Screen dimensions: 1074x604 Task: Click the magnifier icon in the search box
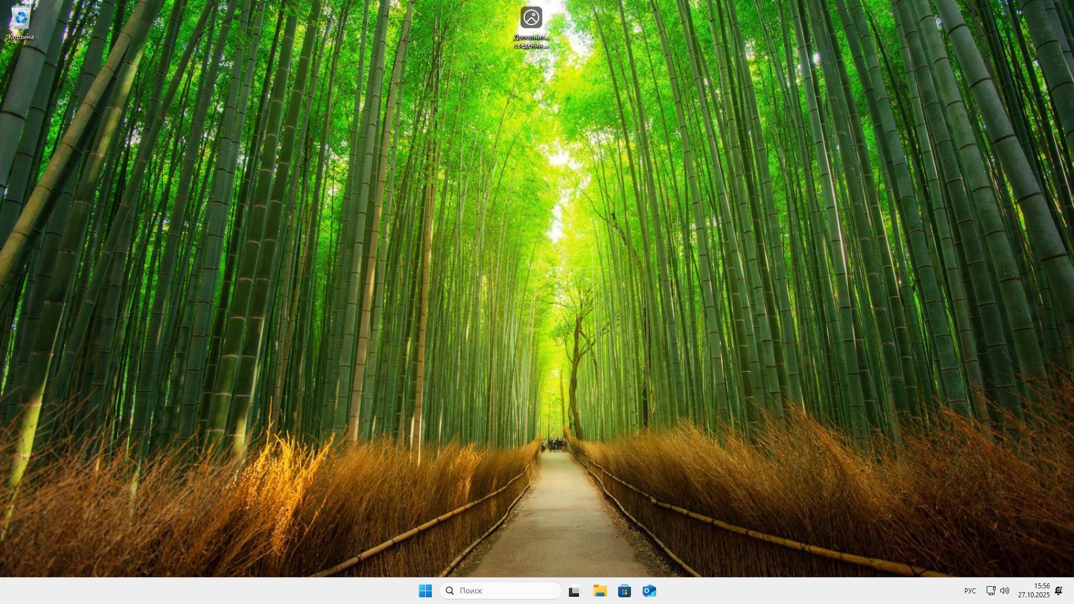coord(450,591)
